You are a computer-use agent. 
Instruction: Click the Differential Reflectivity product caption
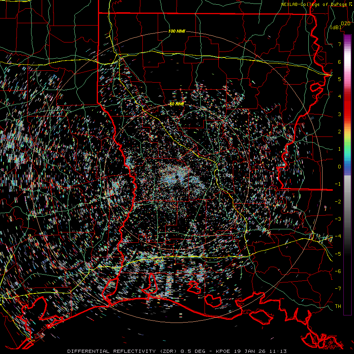[x=177, y=351]
